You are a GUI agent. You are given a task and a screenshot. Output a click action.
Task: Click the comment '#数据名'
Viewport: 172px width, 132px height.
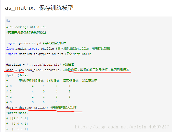(x=69, y=65)
